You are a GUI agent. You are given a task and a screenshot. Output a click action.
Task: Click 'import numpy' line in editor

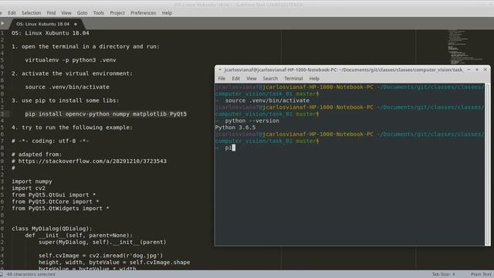pyautogui.click(x=32, y=181)
